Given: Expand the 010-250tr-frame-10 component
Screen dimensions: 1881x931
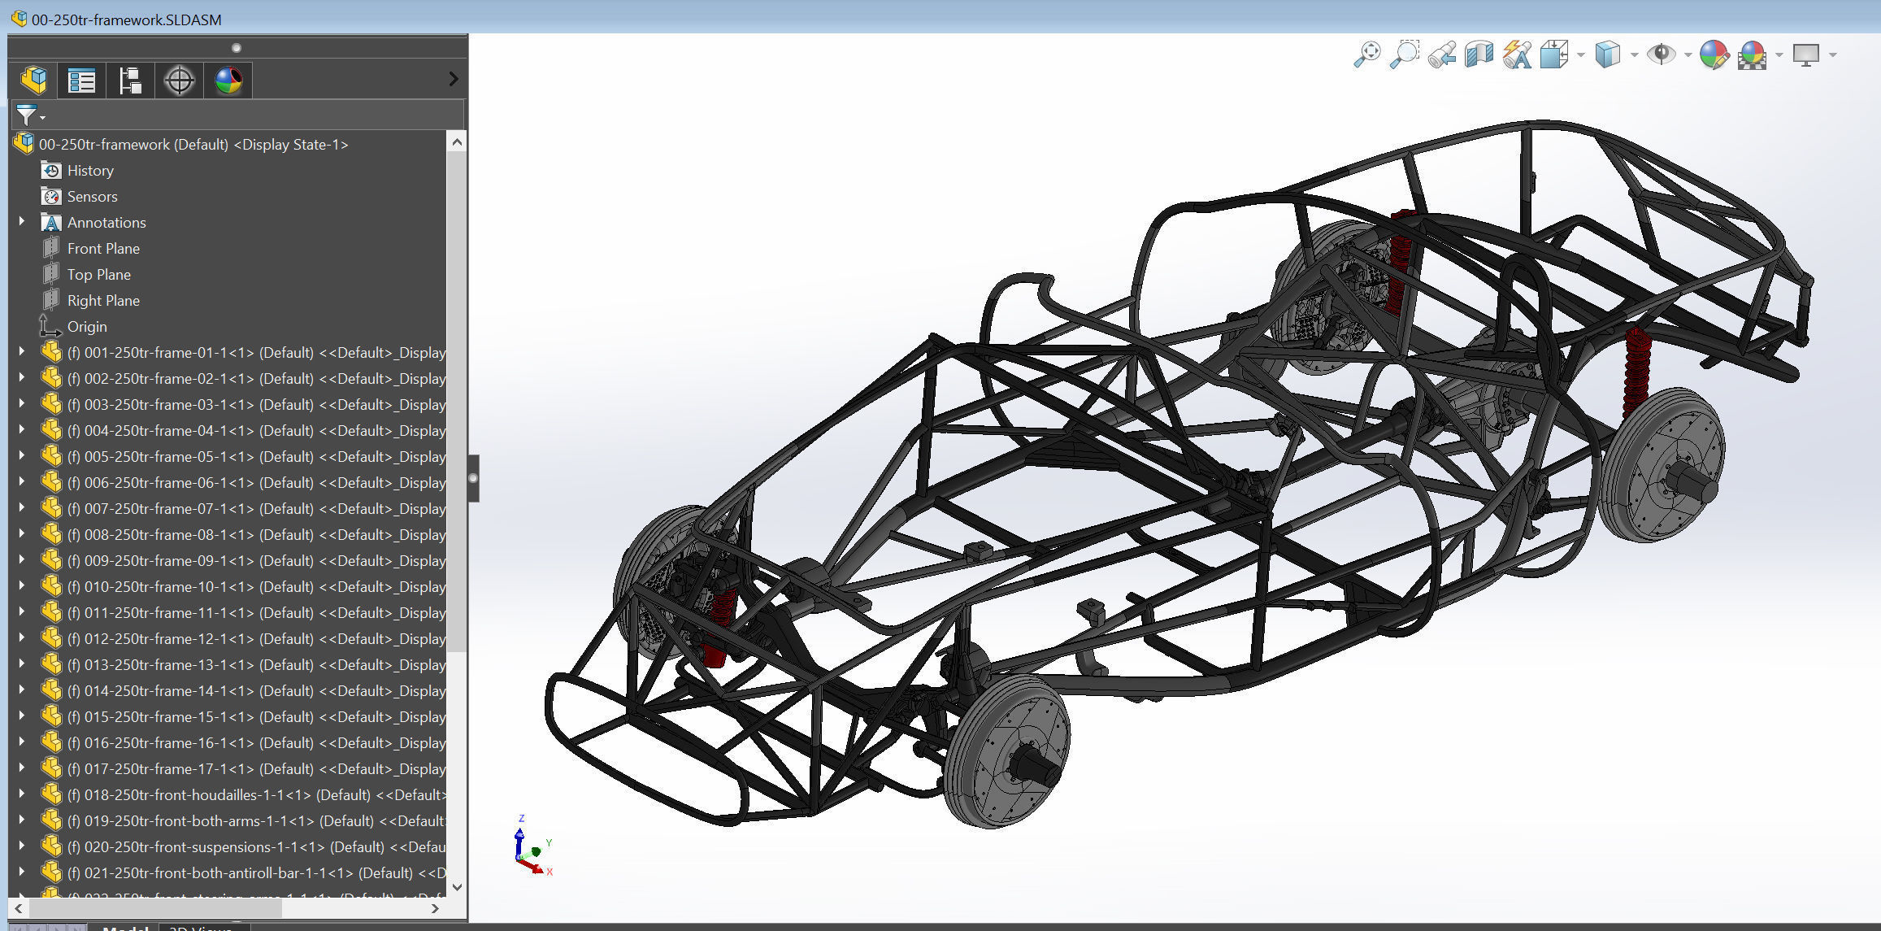Looking at the screenshot, I should pos(22,586).
